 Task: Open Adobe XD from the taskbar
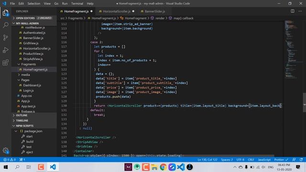[x=128, y=167]
